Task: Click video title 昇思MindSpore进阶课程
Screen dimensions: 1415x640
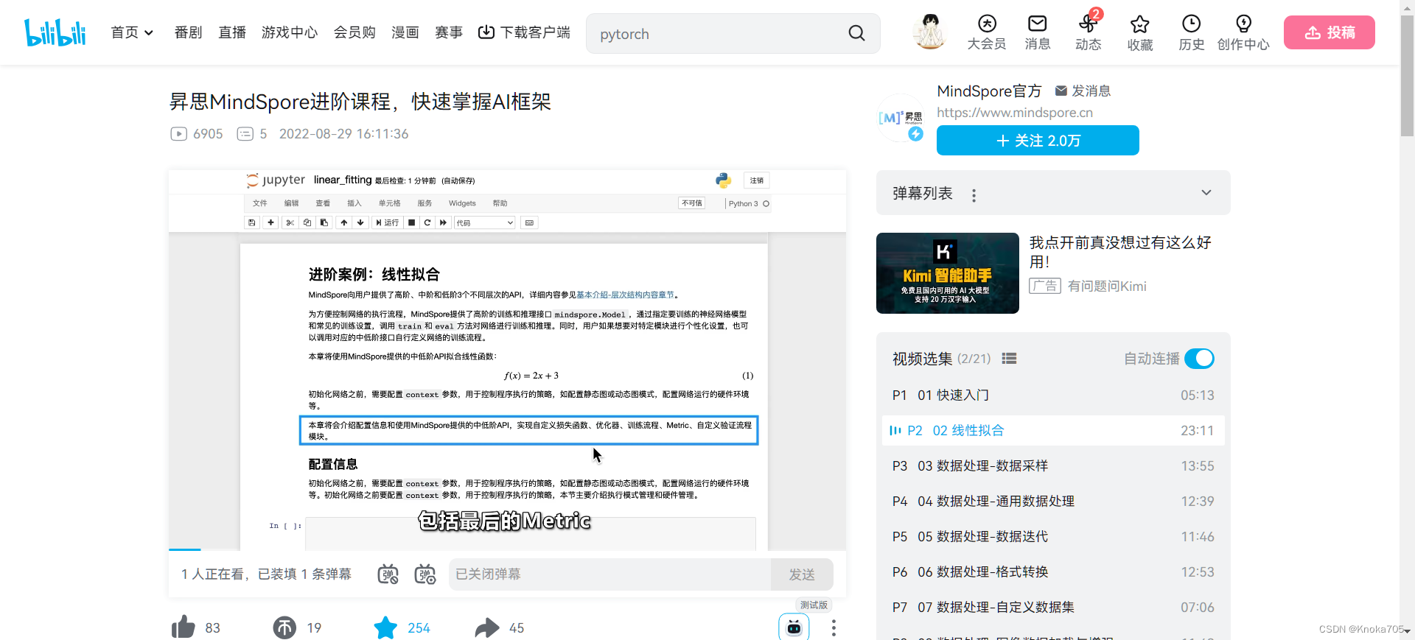Action: click(360, 101)
